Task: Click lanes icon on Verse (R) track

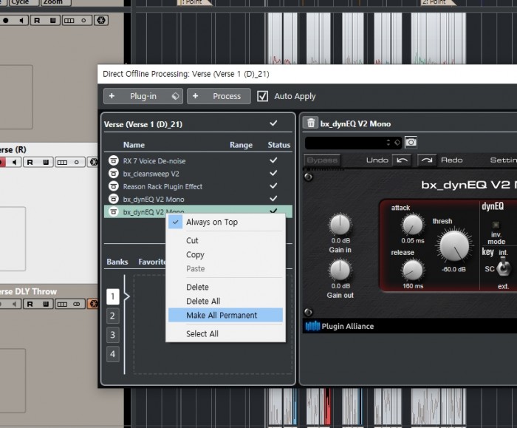Action: click(62, 162)
